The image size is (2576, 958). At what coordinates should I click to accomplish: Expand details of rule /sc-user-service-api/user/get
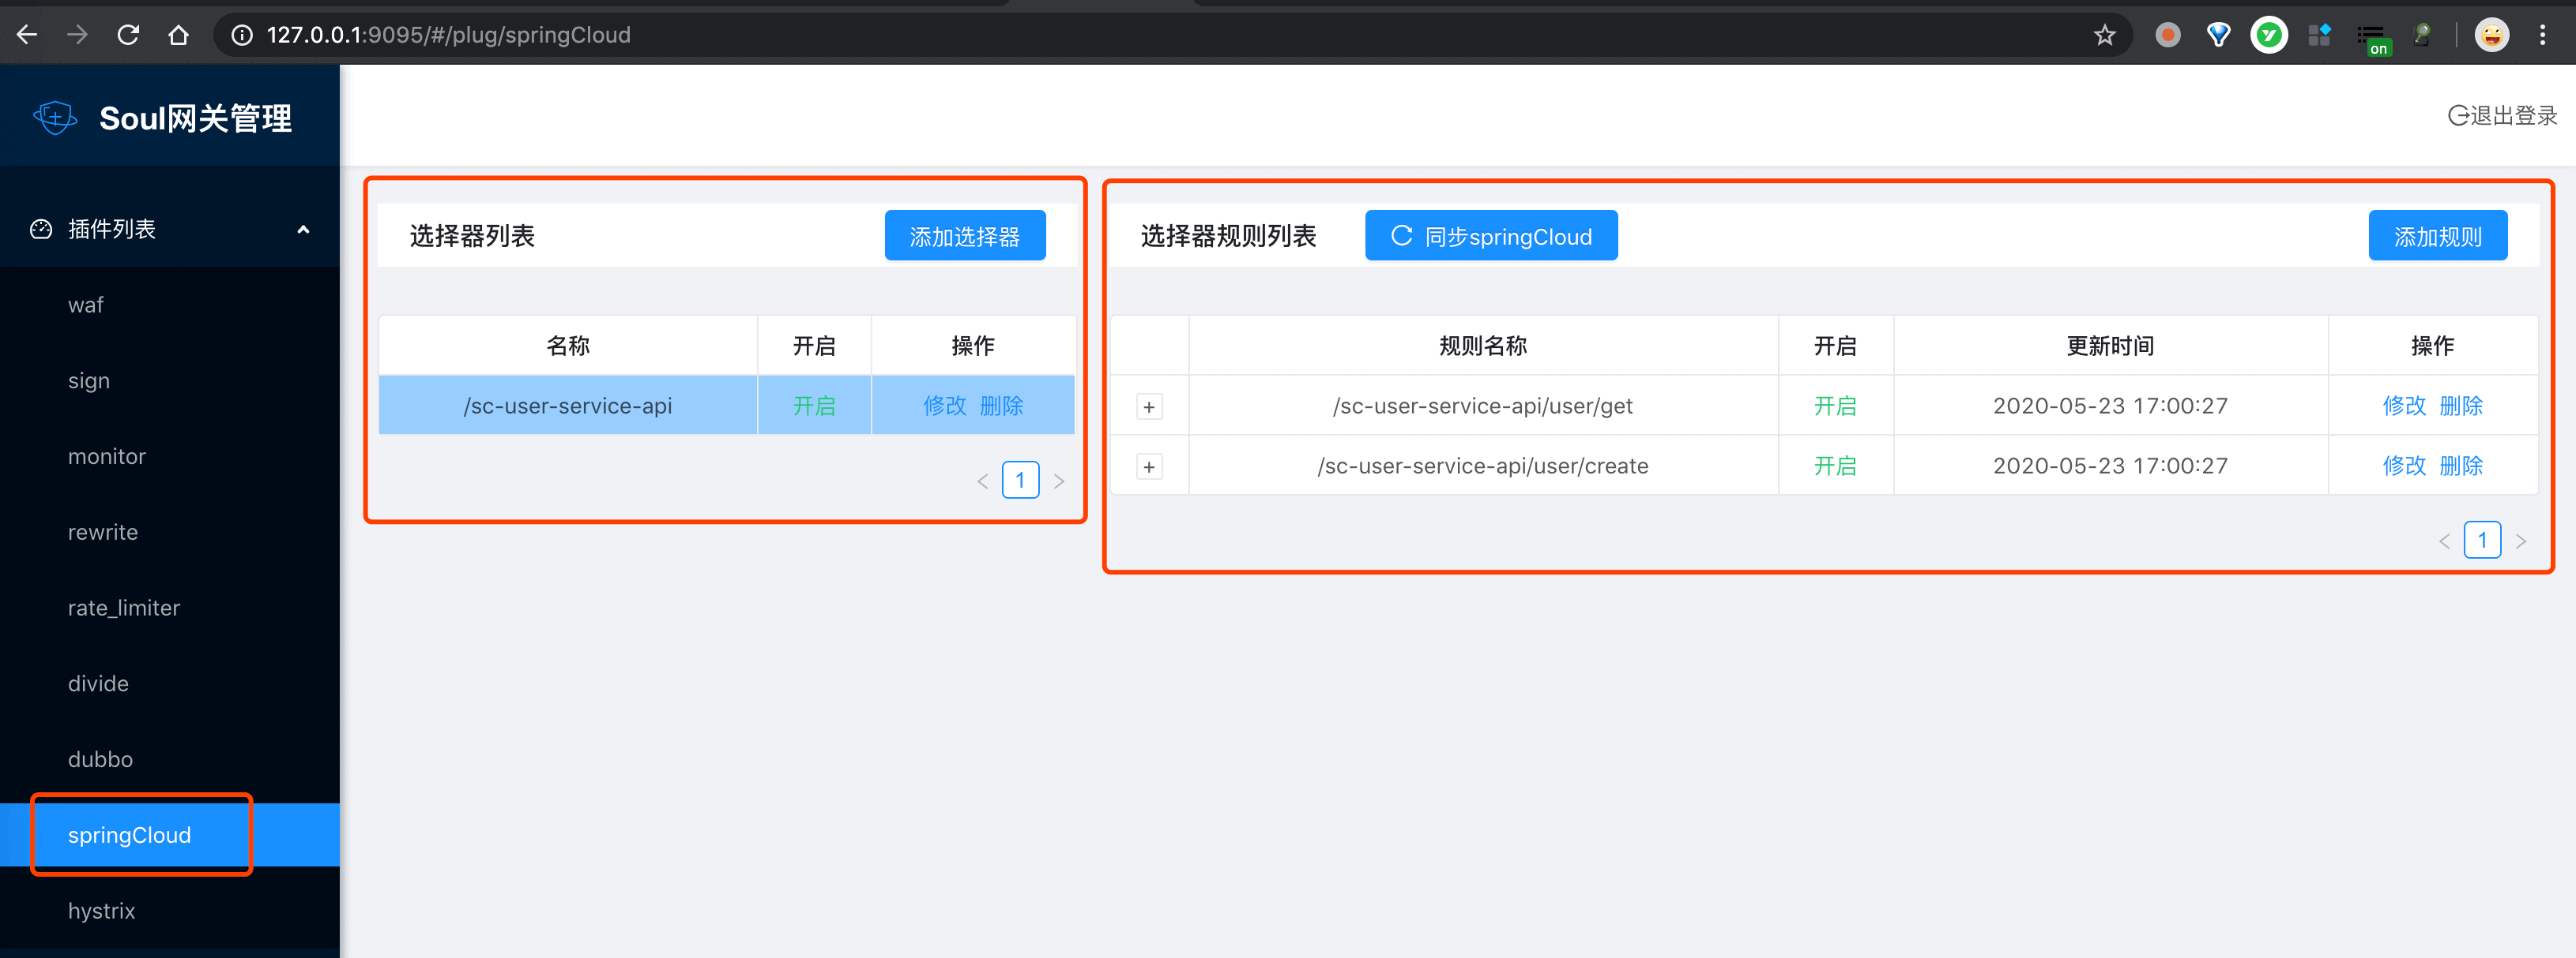click(x=1148, y=406)
